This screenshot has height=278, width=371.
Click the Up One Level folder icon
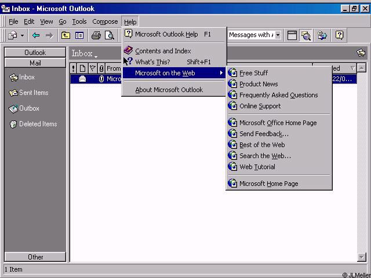(66, 35)
